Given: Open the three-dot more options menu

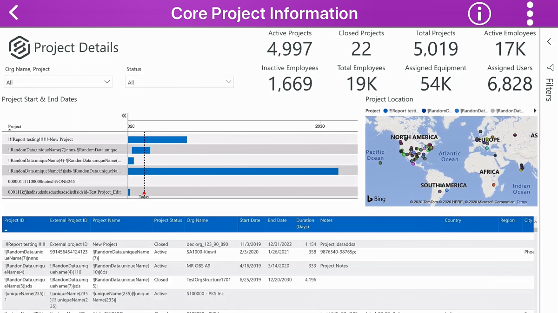Looking at the screenshot, I should point(530,13).
